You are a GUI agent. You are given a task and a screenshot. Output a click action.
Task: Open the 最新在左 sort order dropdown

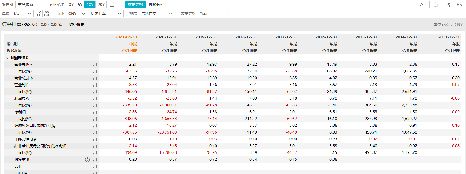(156, 14)
